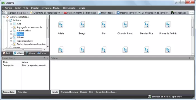Collapse the Música tree node
The image size is (196, 100).
pyautogui.click(x=7, y=20)
